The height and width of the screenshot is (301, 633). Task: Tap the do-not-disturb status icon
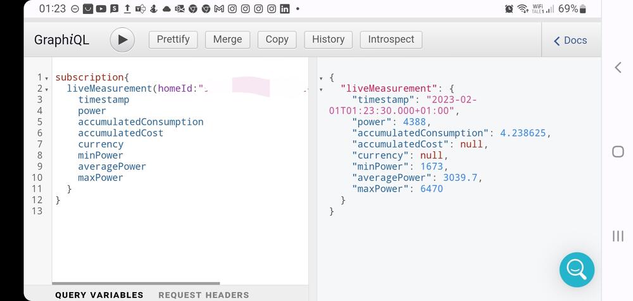75,9
